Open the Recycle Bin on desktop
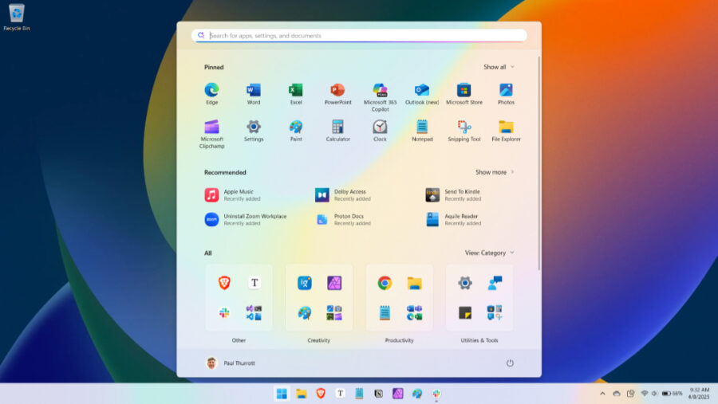Viewport: 718px width, 404px height. (x=17, y=18)
